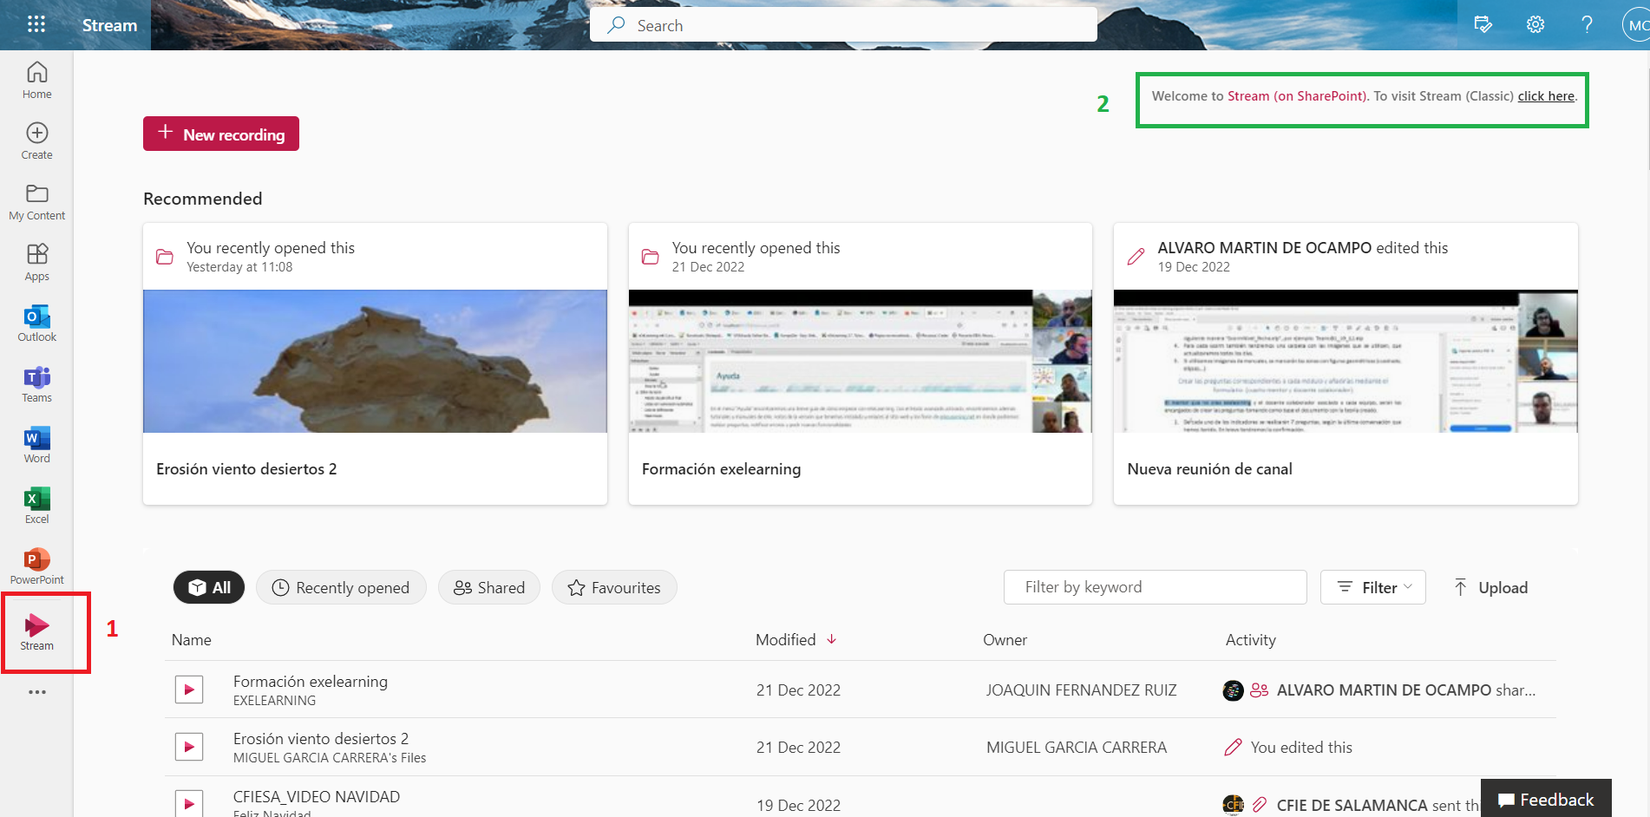Open Outlook from the left sidebar
The image size is (1650, 817).
pos(36,324)
